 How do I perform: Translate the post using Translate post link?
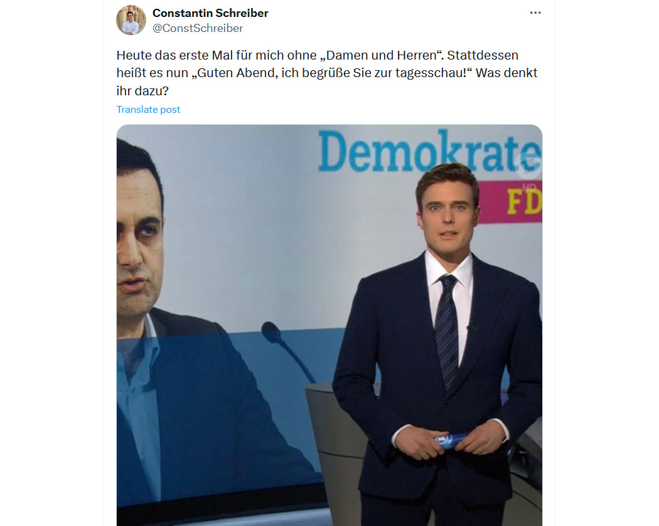[148, 110]
